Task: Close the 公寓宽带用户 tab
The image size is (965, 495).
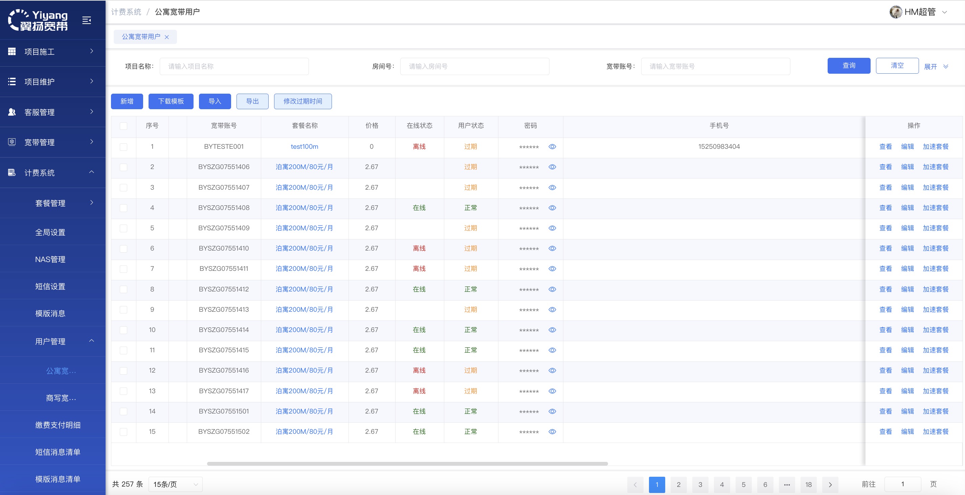Action: pos(167,37)
